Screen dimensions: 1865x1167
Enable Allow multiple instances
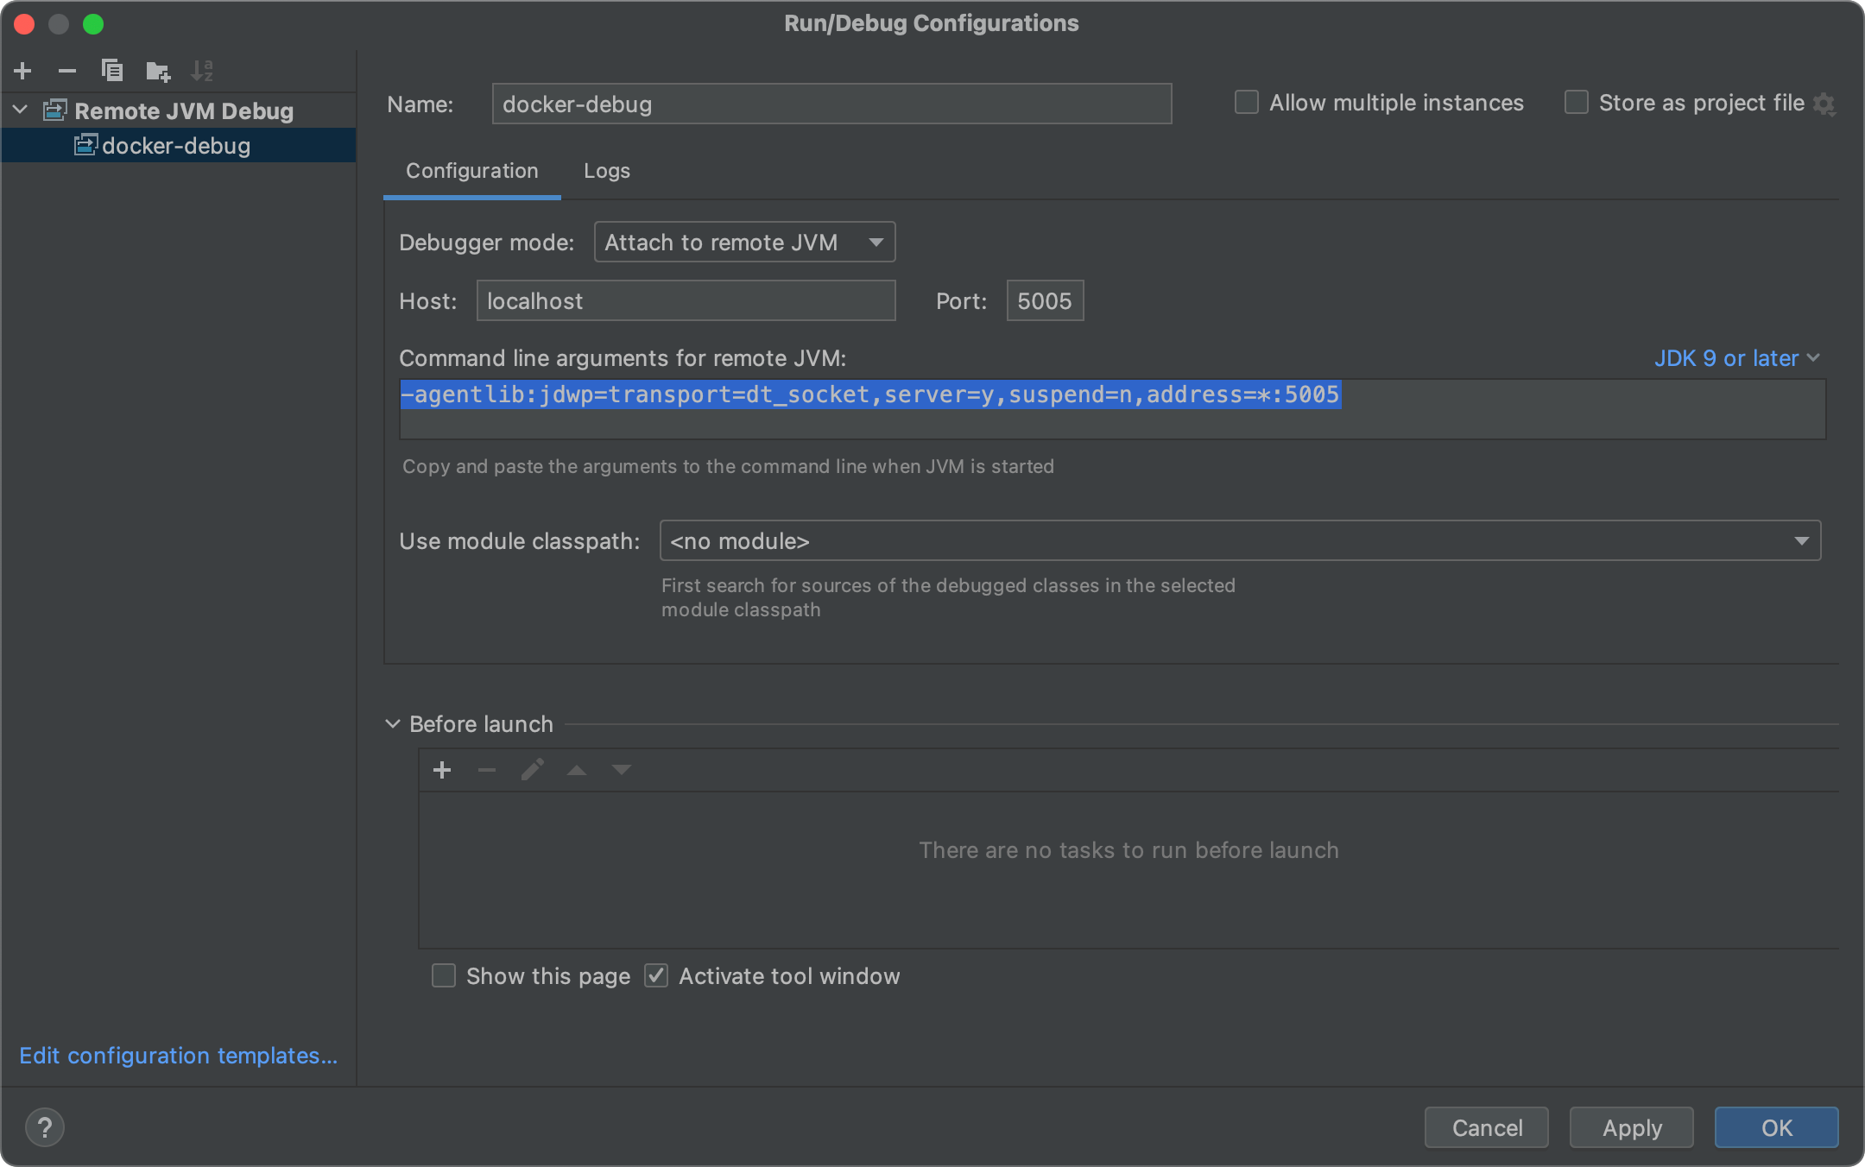1247,103
